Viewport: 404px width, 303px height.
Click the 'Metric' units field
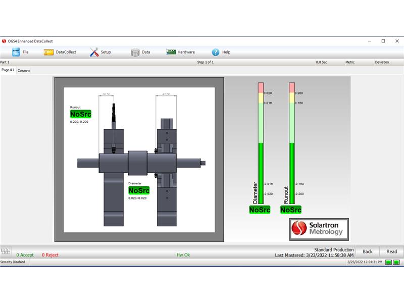point(350,62)
